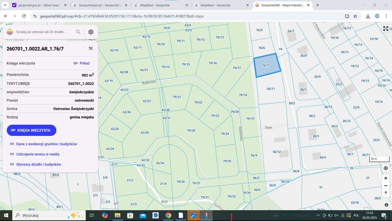Open Microsoft Store from the taskbar
392x221 pixels.
[130, 215]
